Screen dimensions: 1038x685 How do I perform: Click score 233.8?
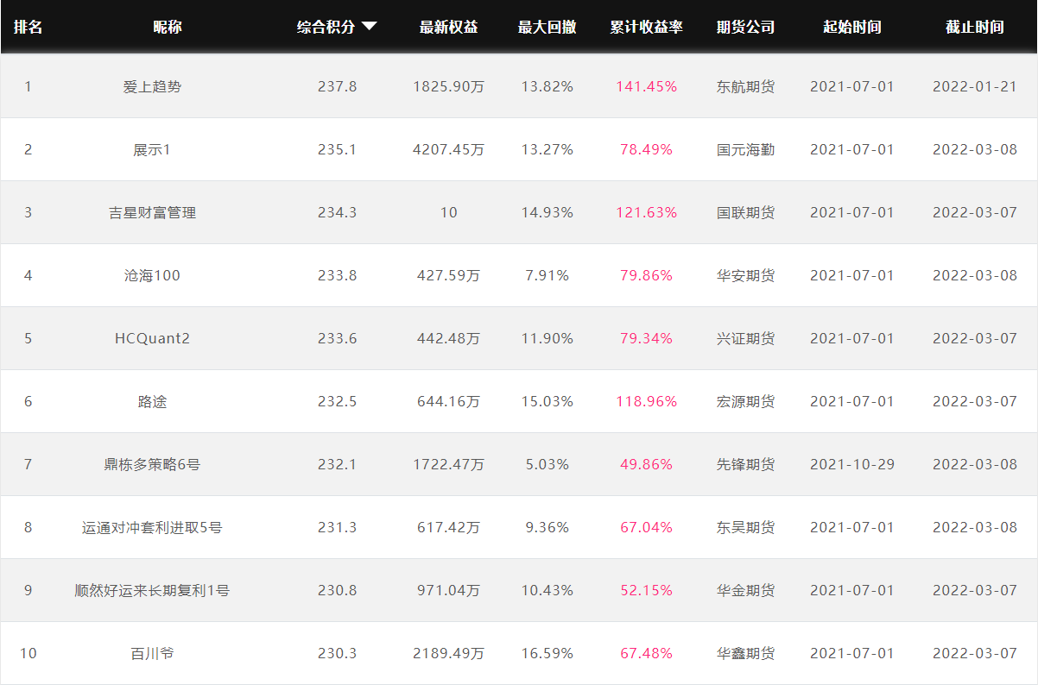(x=337, y=275)
